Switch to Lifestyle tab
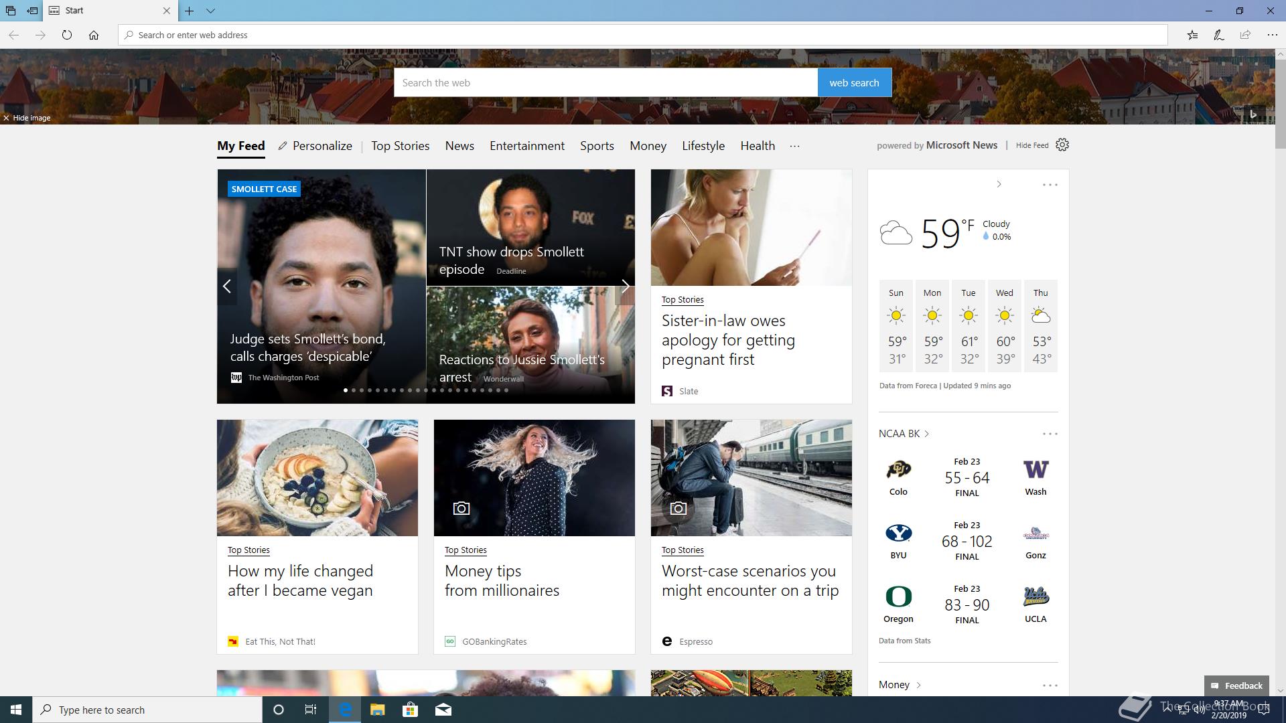This screenshot has height=723, width=1286. [x=703, y=146]
